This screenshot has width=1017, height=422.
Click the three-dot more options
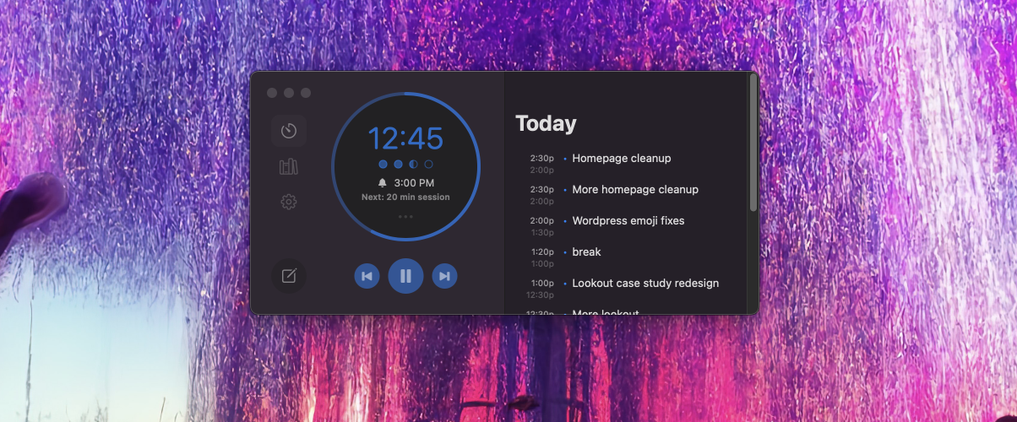405,217
